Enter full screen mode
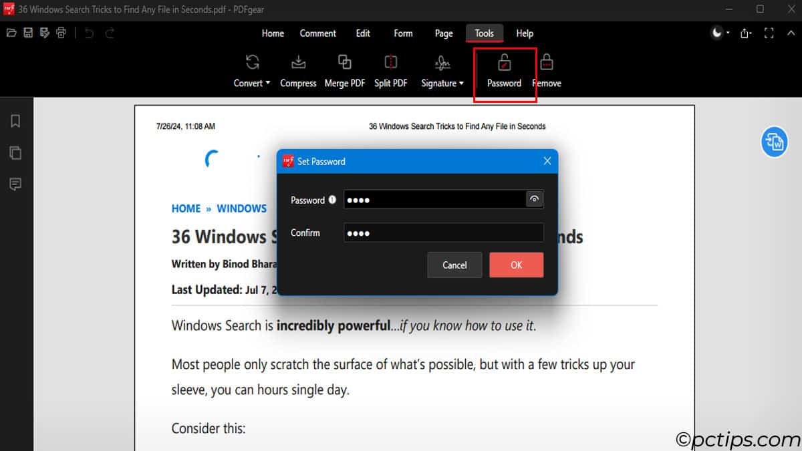Viewport: 802px width, 451px height. click(769, 33)
